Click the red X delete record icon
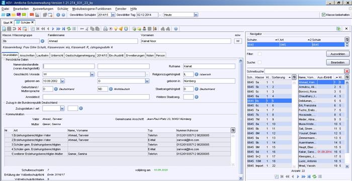Image resolution: width=352 pixels, height=181 pixels. coord(20,29)
